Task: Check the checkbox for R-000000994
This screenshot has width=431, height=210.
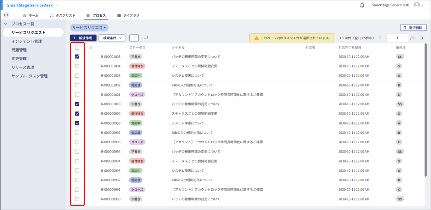Action: [x=77, y=161]
